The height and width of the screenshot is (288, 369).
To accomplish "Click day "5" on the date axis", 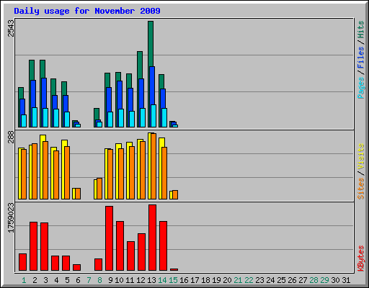I will pyautogui.click(x=67, y=280).
